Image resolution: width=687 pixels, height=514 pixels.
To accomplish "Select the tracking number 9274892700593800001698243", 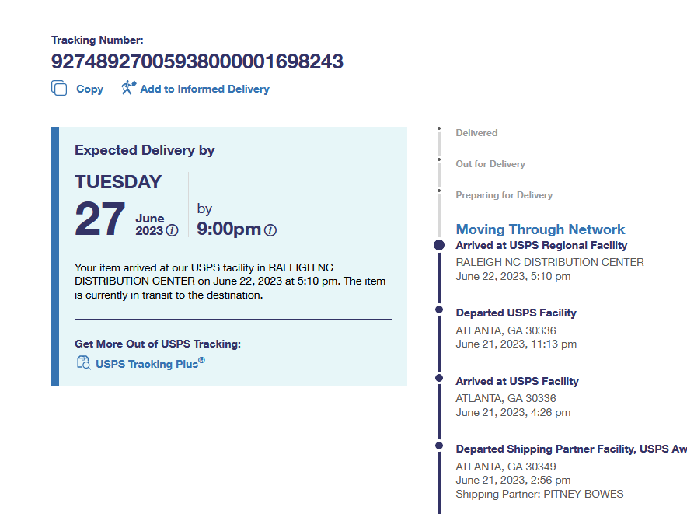I will coord(197,61).
